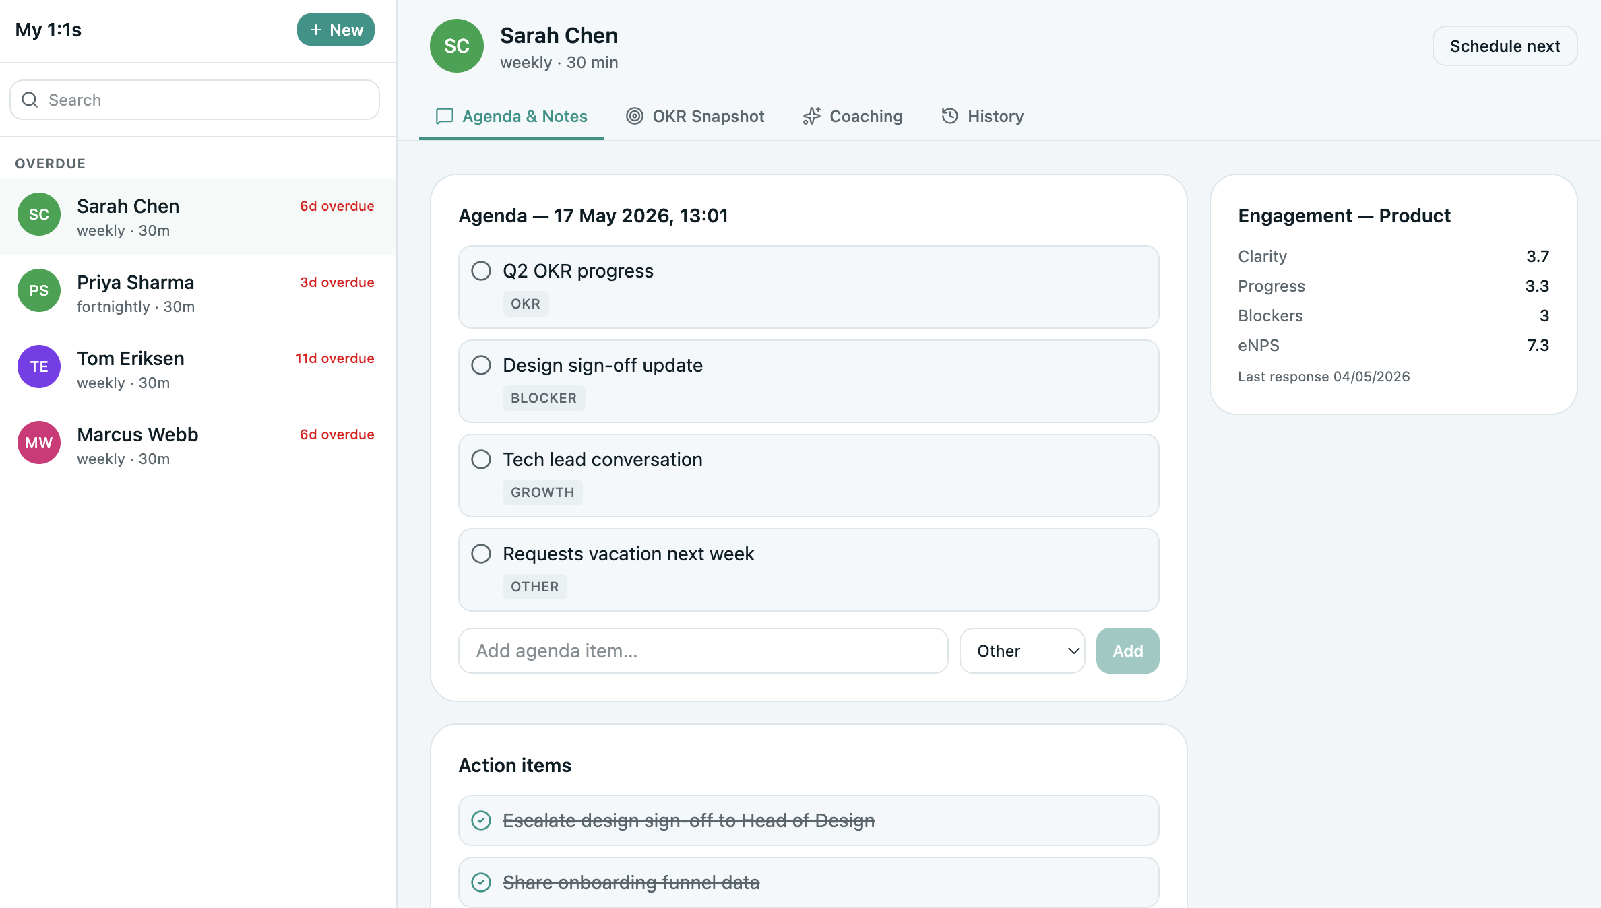Switch to Agenda & Notes tab
The width and height of the screenshot is (1601, 908).
point(511,116)
